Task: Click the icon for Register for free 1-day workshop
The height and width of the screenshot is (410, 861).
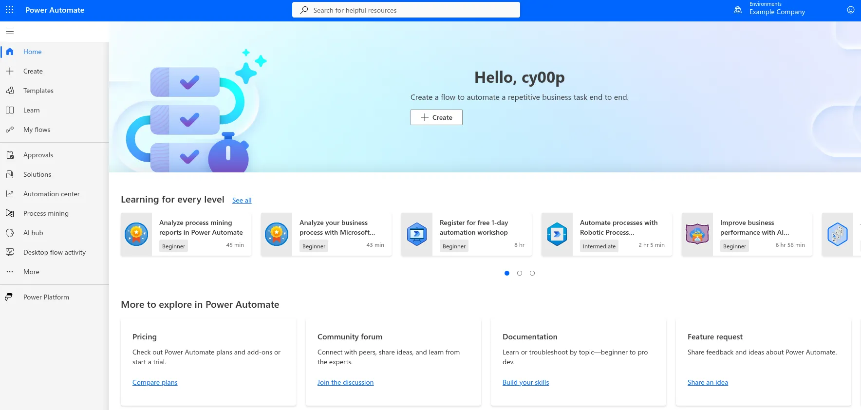Action: click(x=417, y=234)
